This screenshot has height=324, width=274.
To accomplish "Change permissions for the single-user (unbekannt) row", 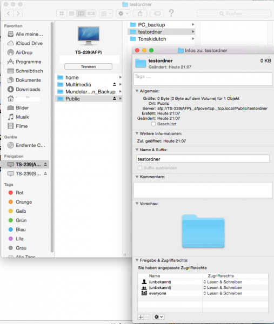I will (223, 282).
